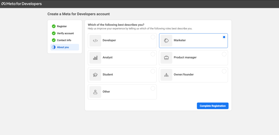
Task: Click the Student graduation cap icon
Action: click(x=95, y=75)
